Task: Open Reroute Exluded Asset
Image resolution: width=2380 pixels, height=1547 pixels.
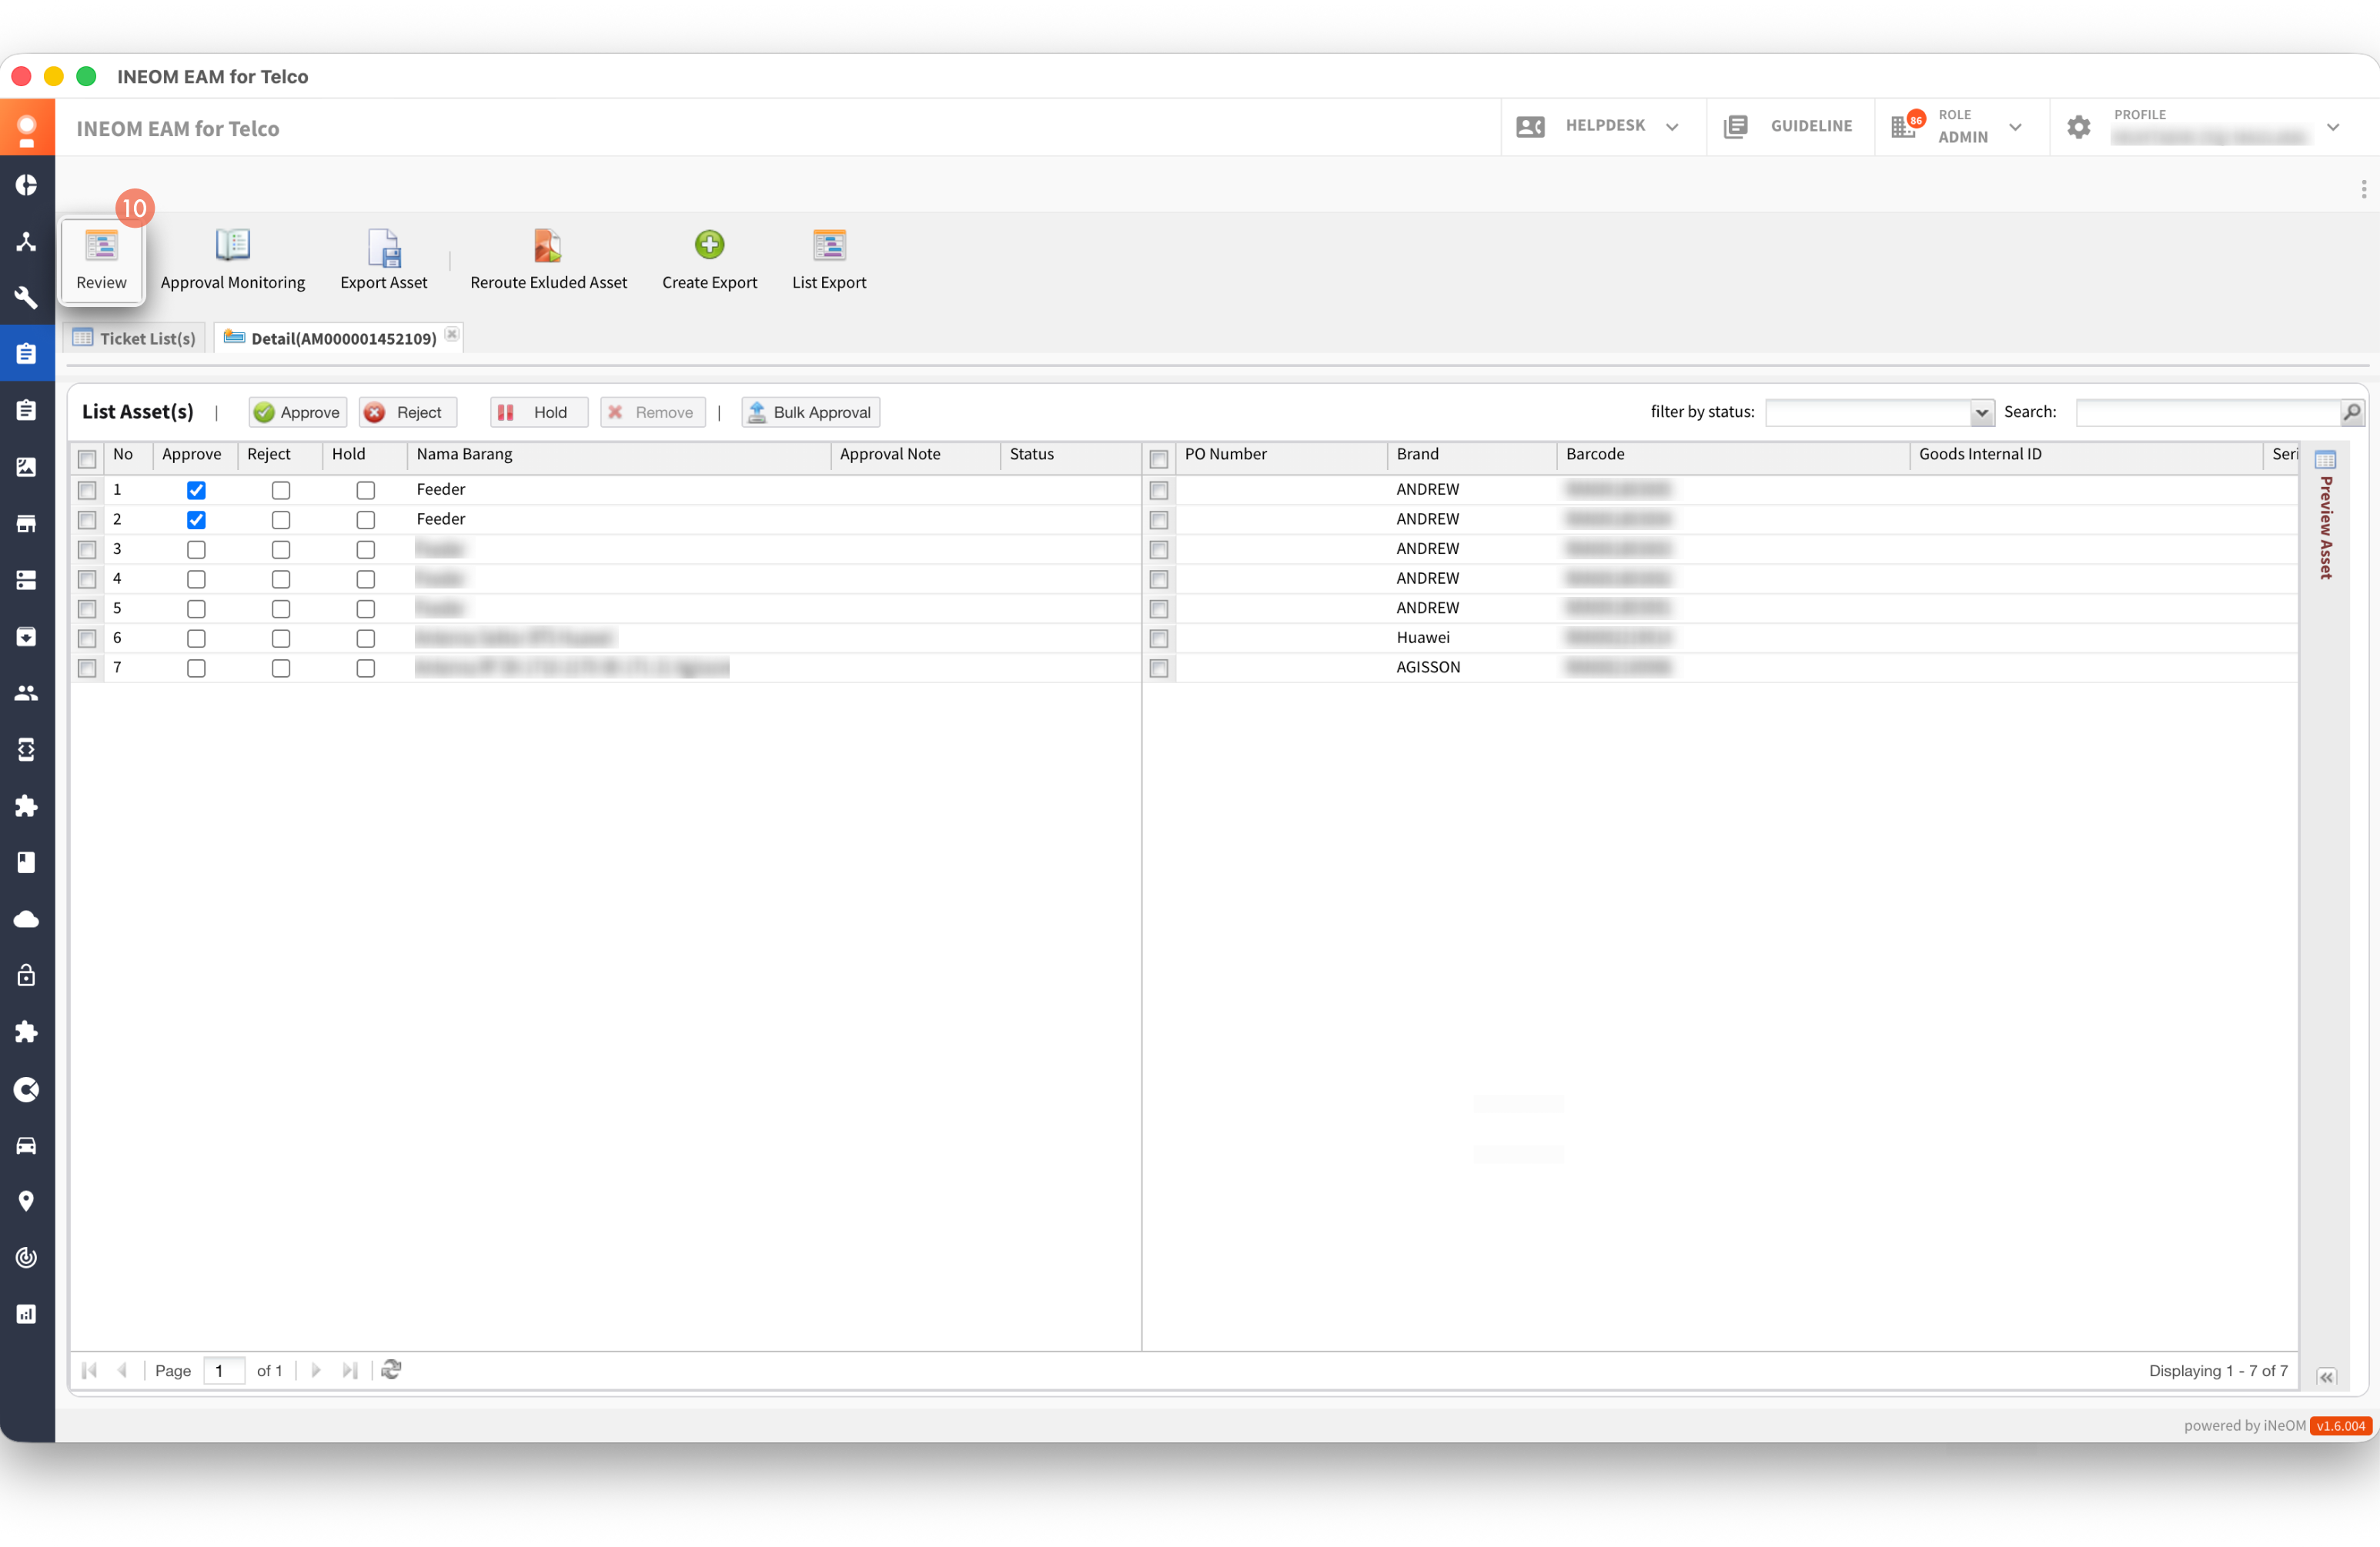Action: 548,258
